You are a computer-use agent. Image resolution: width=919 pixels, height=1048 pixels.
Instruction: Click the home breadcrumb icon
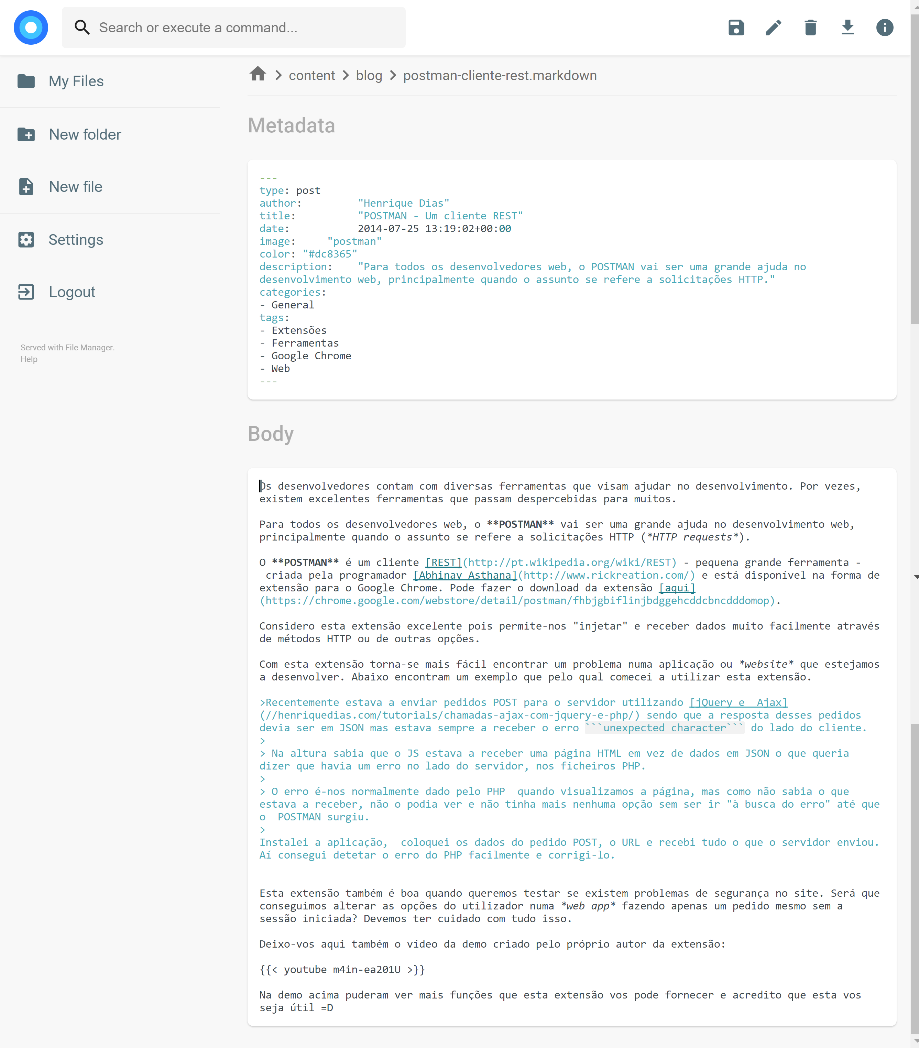pyautogui.click(x=259, y=75)
